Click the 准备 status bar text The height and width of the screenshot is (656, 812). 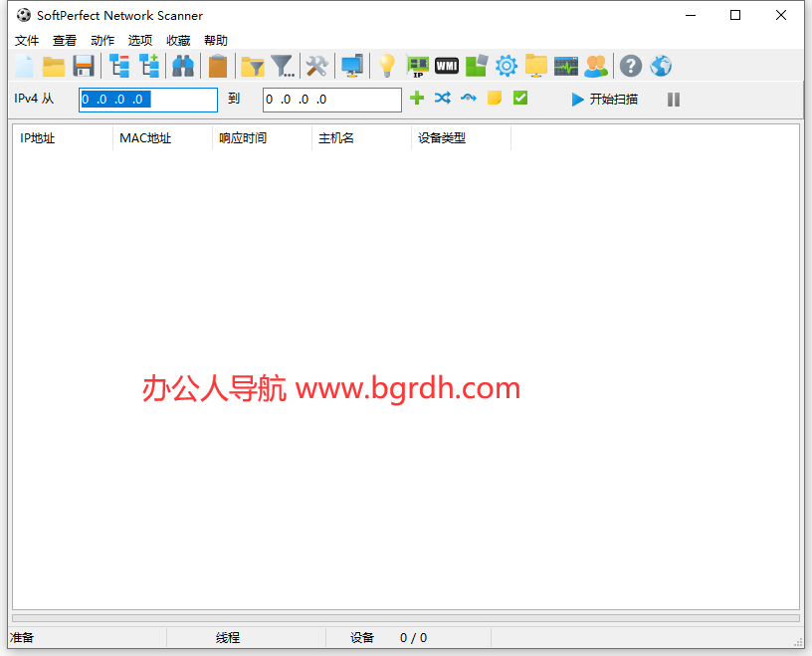22,638
